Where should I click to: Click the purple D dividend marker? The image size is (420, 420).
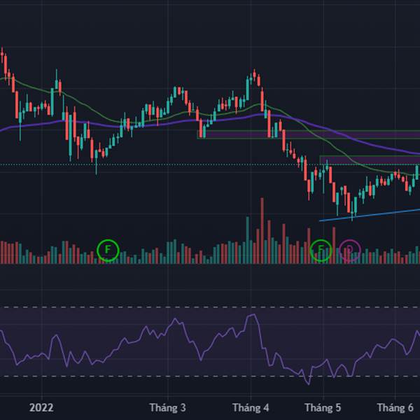[x=349, y=250]
